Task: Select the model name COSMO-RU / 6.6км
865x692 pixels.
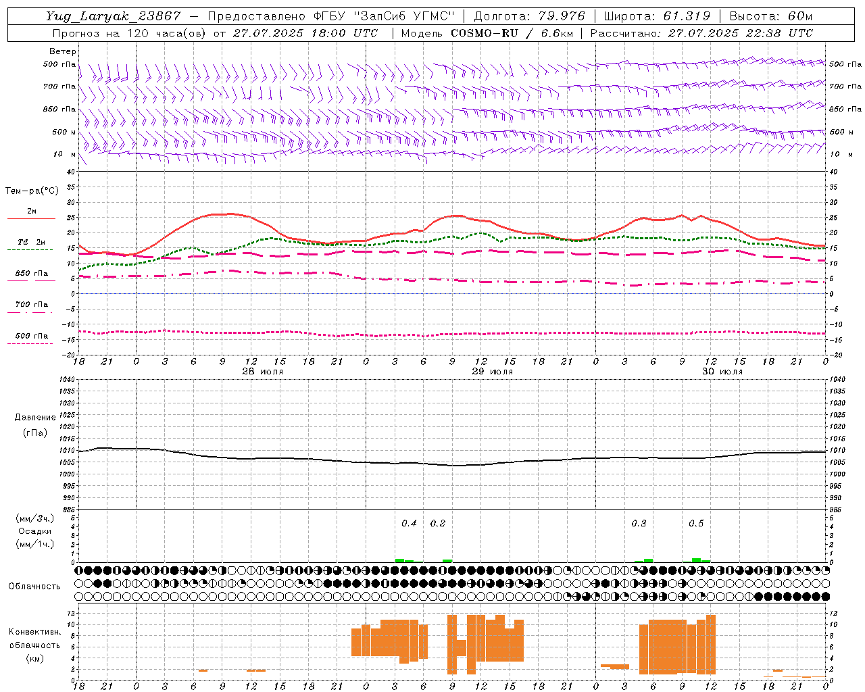Action: pos(512,33)
